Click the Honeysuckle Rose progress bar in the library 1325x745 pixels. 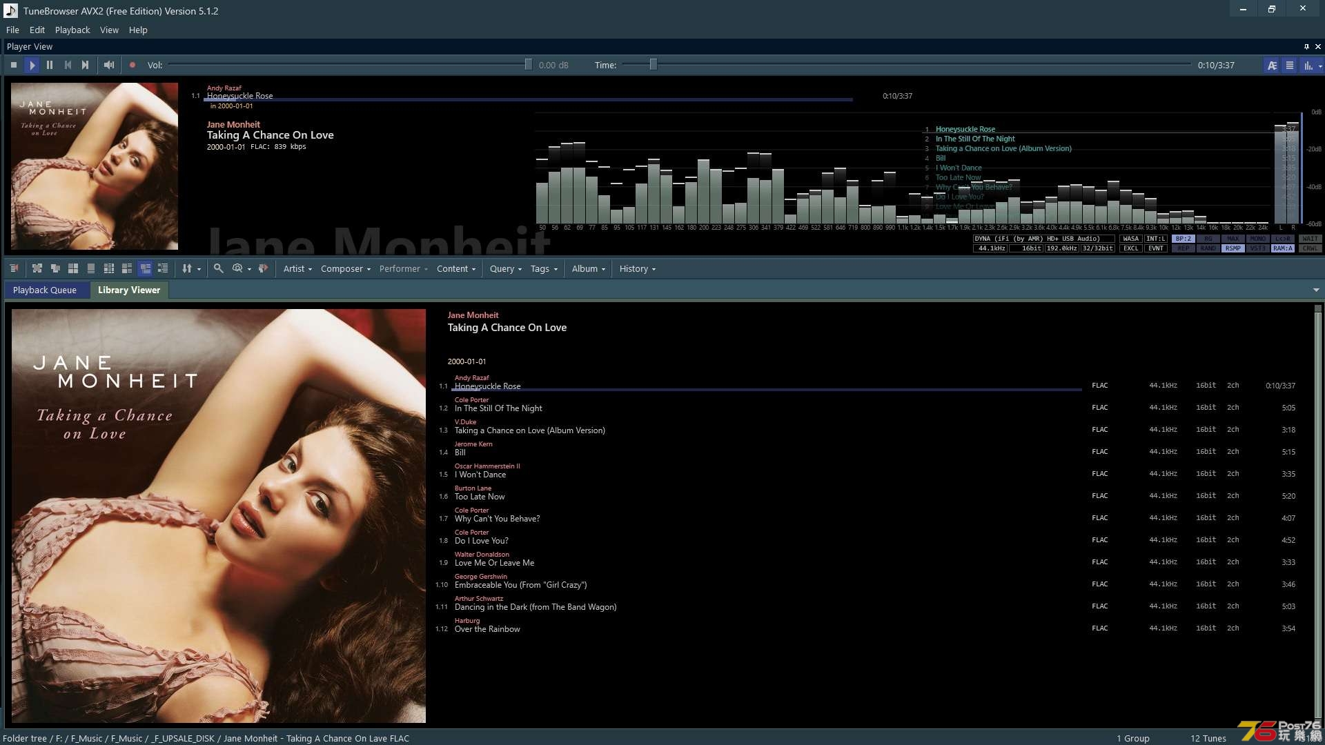(x=767, y=390)
